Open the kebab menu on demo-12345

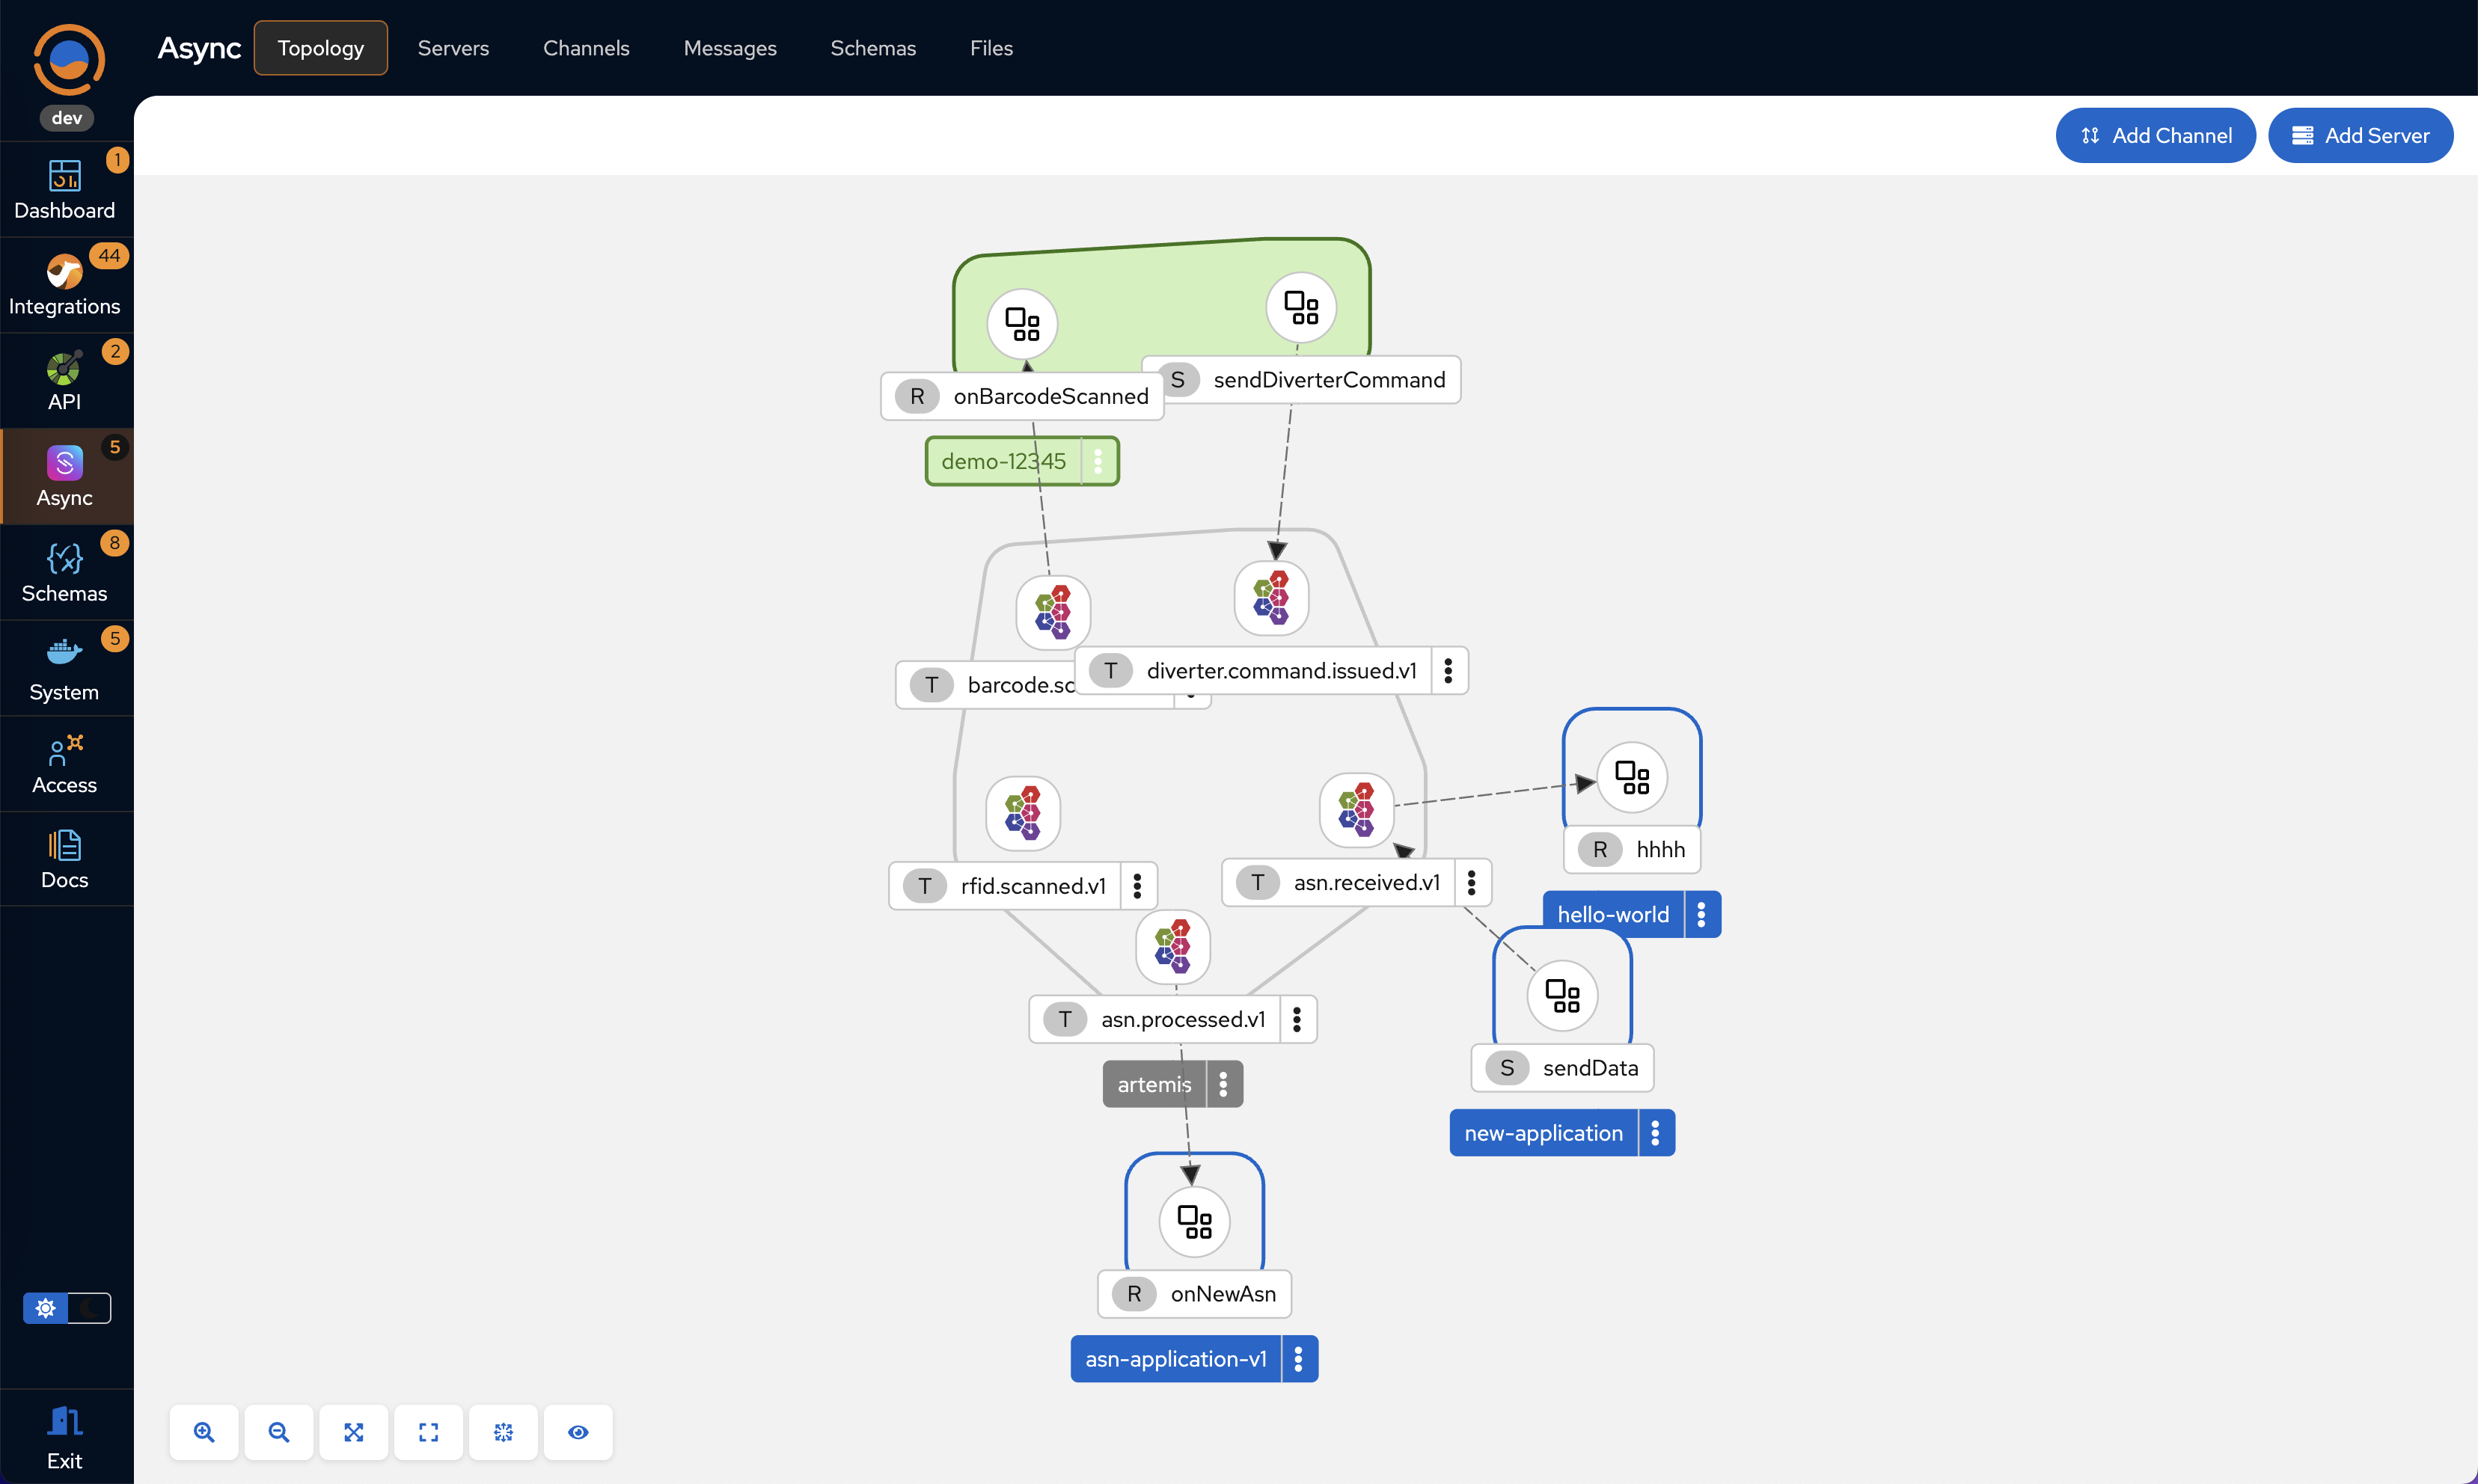tap(1097, 461)
